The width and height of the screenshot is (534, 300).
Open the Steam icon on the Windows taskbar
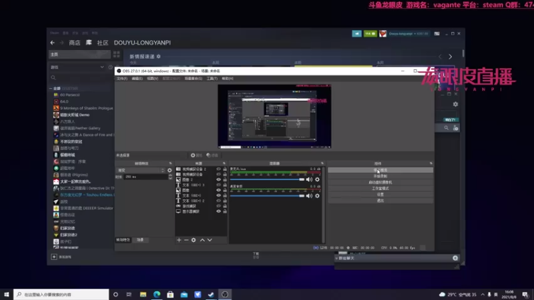[x=211, y=295]
